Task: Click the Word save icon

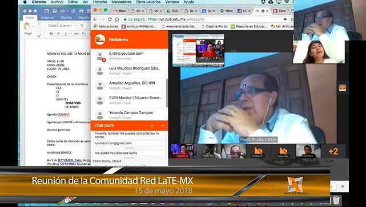Action: pos(55,11)
